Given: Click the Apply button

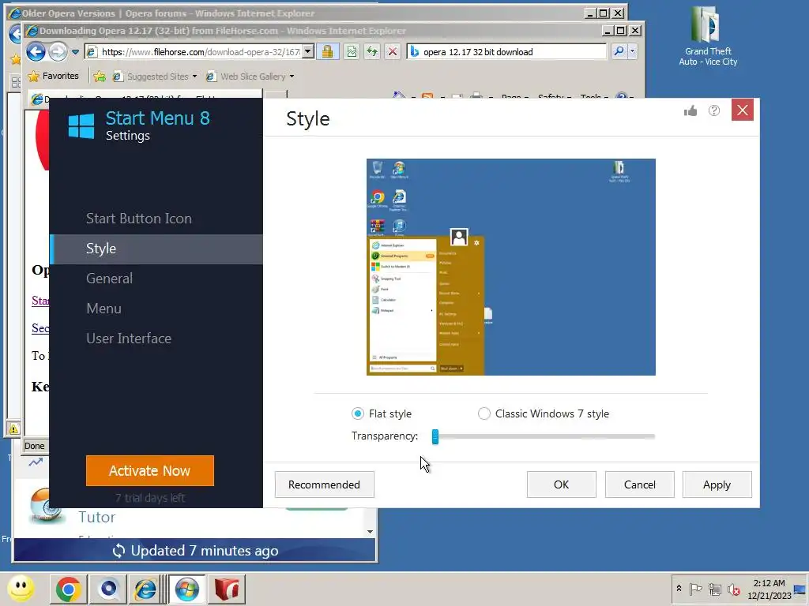Looking at the screenshot, I should [717, 484].
